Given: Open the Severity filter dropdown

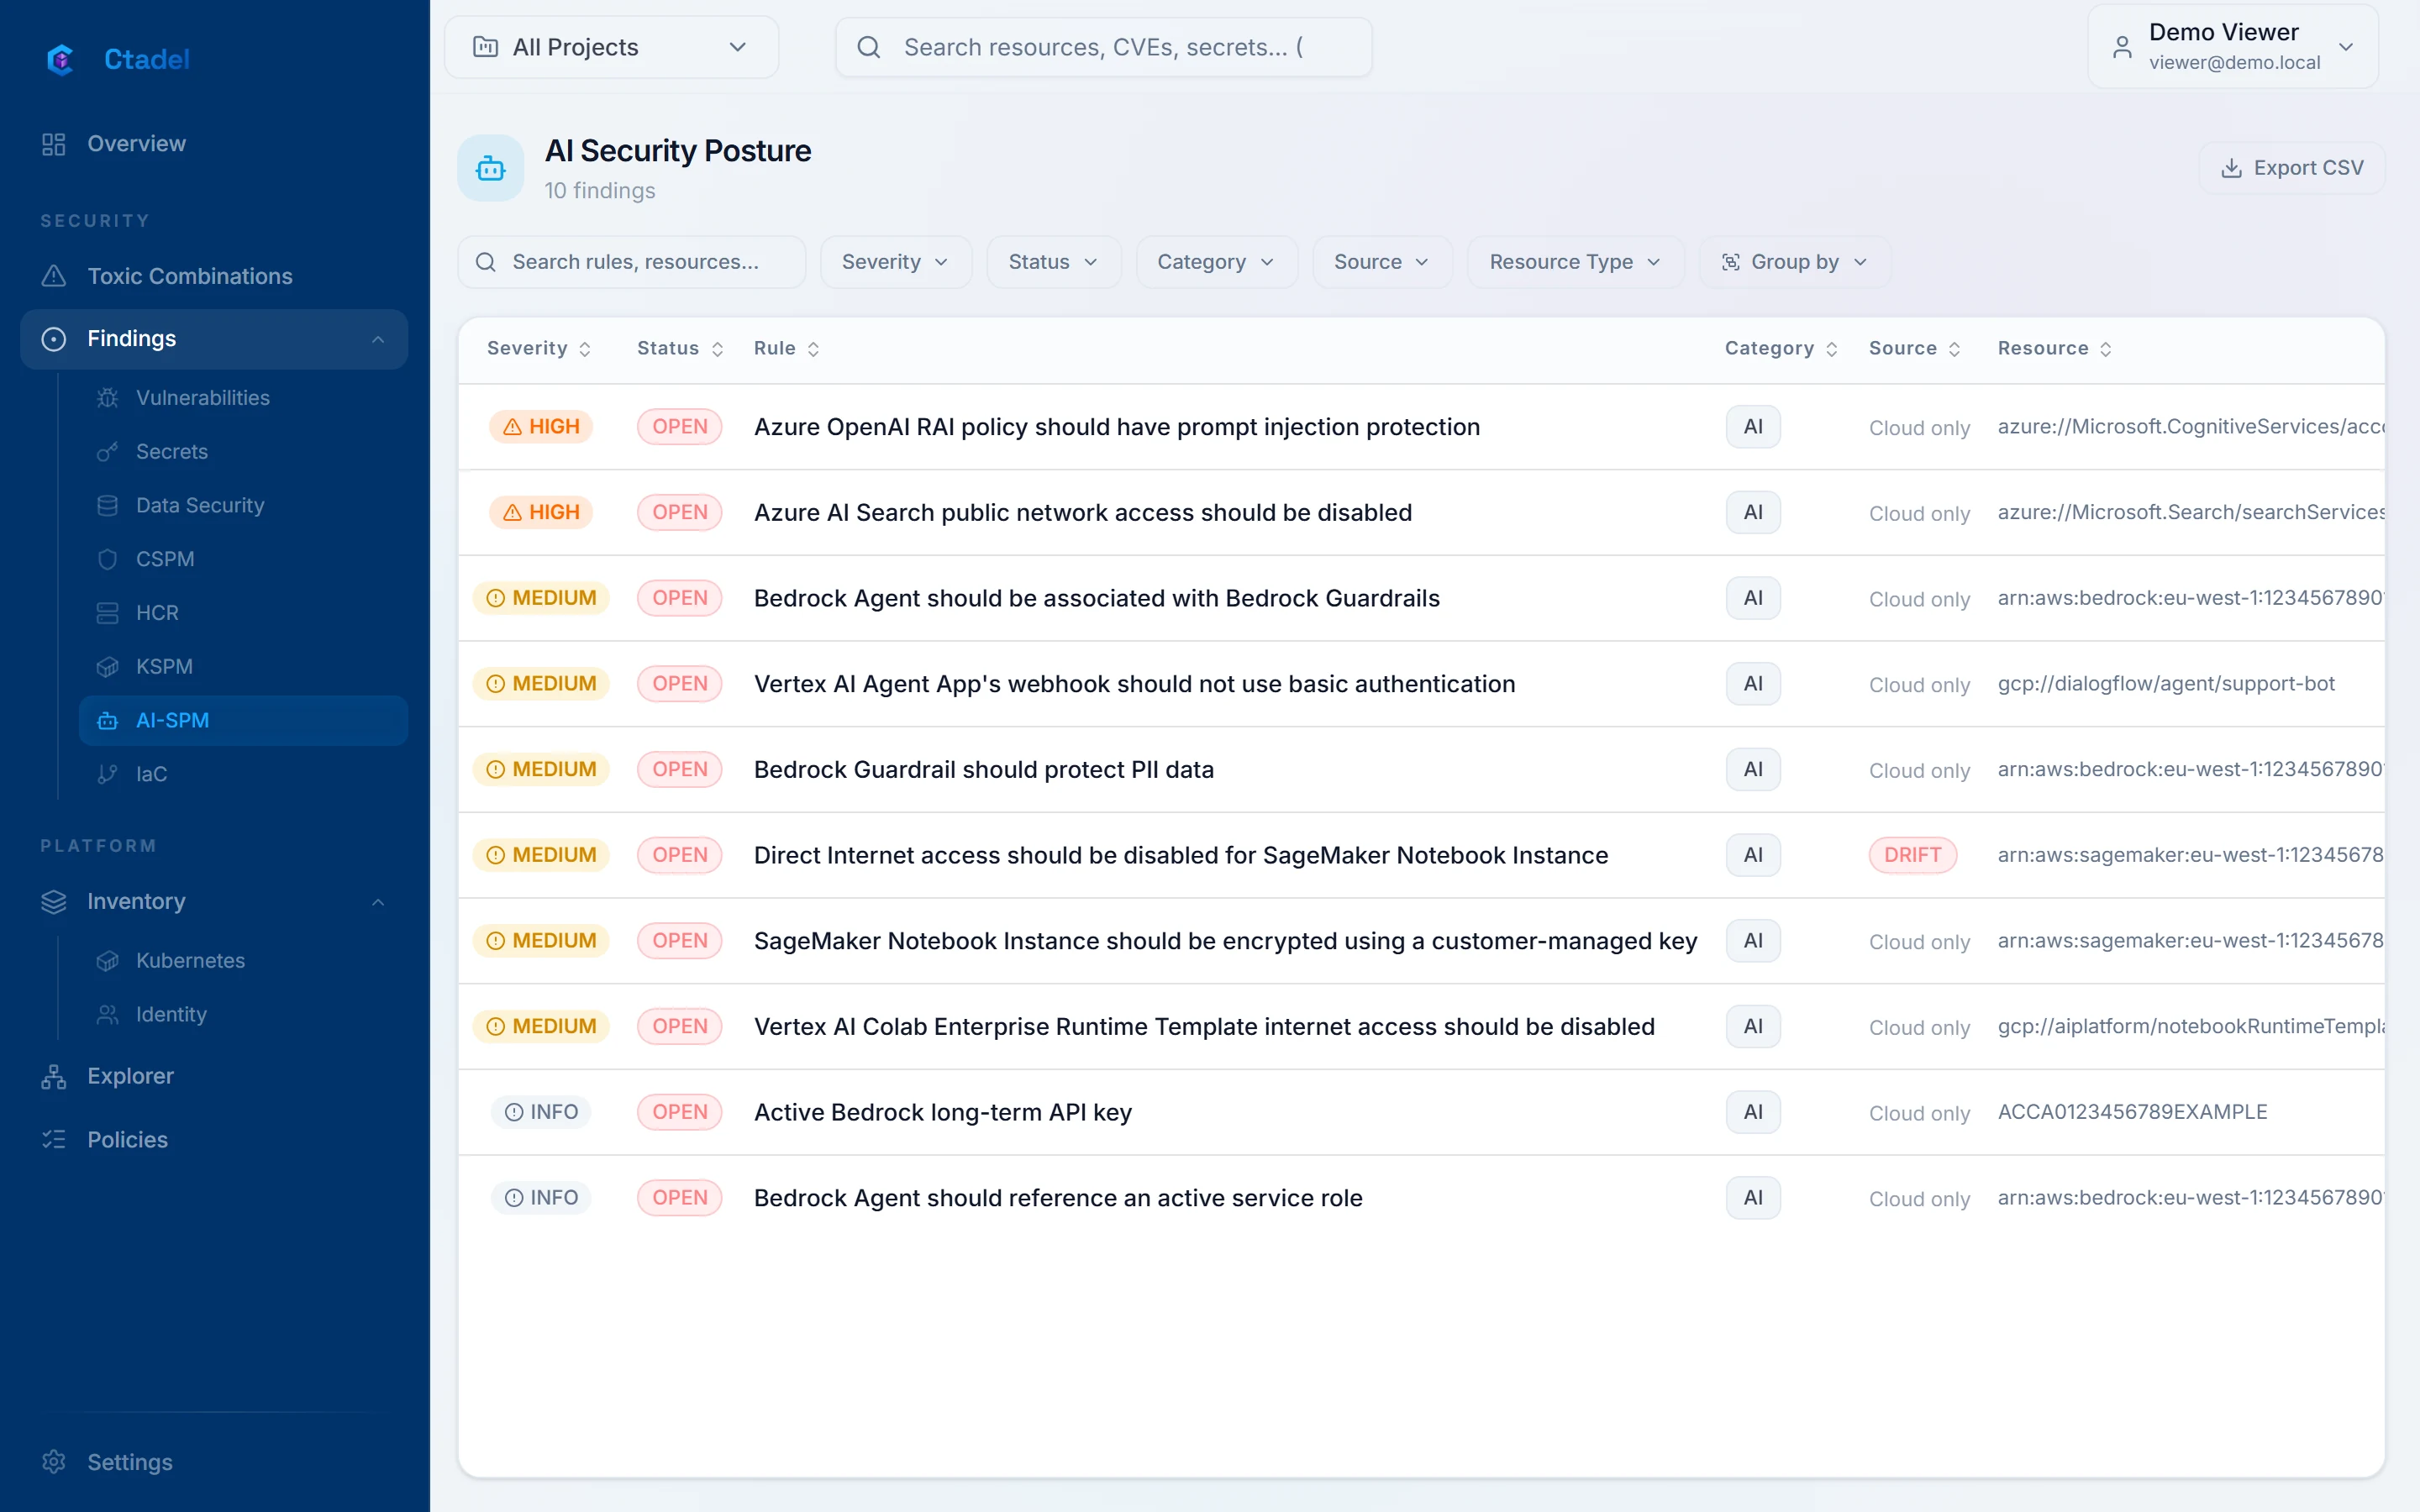Looking at the screenshot, I should click(x=895, y=262).
